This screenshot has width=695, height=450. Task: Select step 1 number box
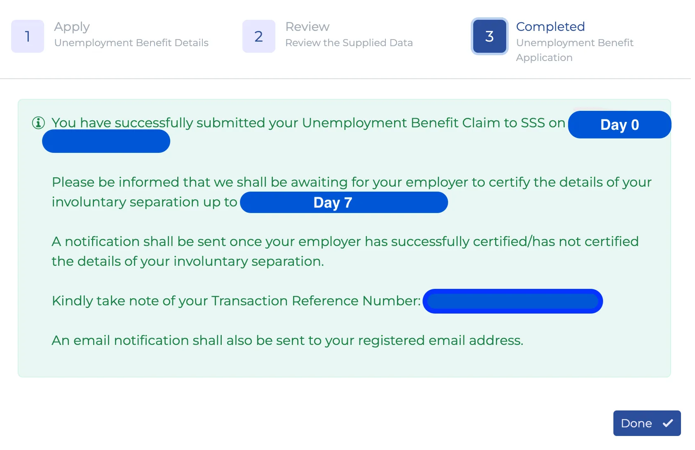[28, 36]
